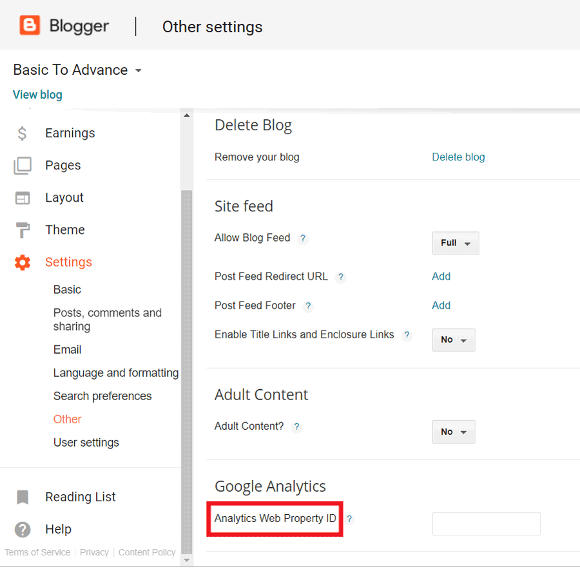Click the Blogger logo icon
This screenshot has width=580, height=569.
coord(30,26)
